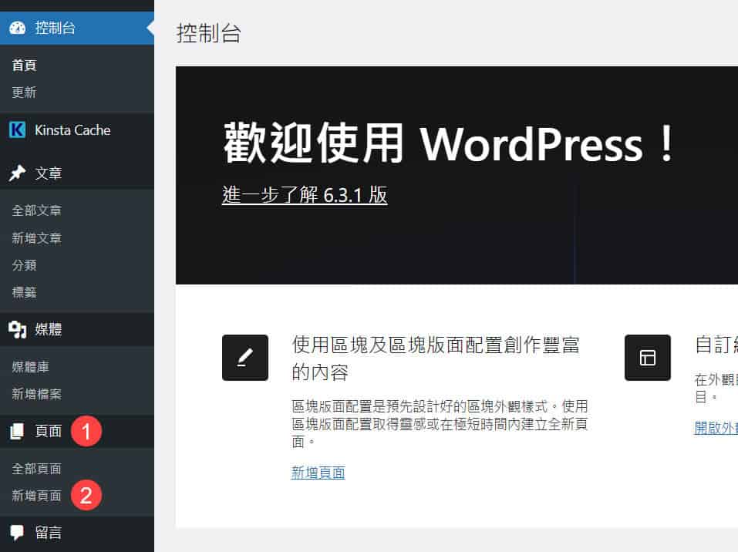Click the pages icon beside 頁面
The width and height of the screenshot is (738, 552).
[18, 431]
